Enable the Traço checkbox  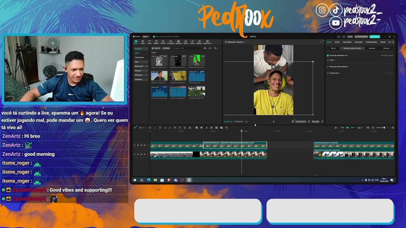pos(328,60)
